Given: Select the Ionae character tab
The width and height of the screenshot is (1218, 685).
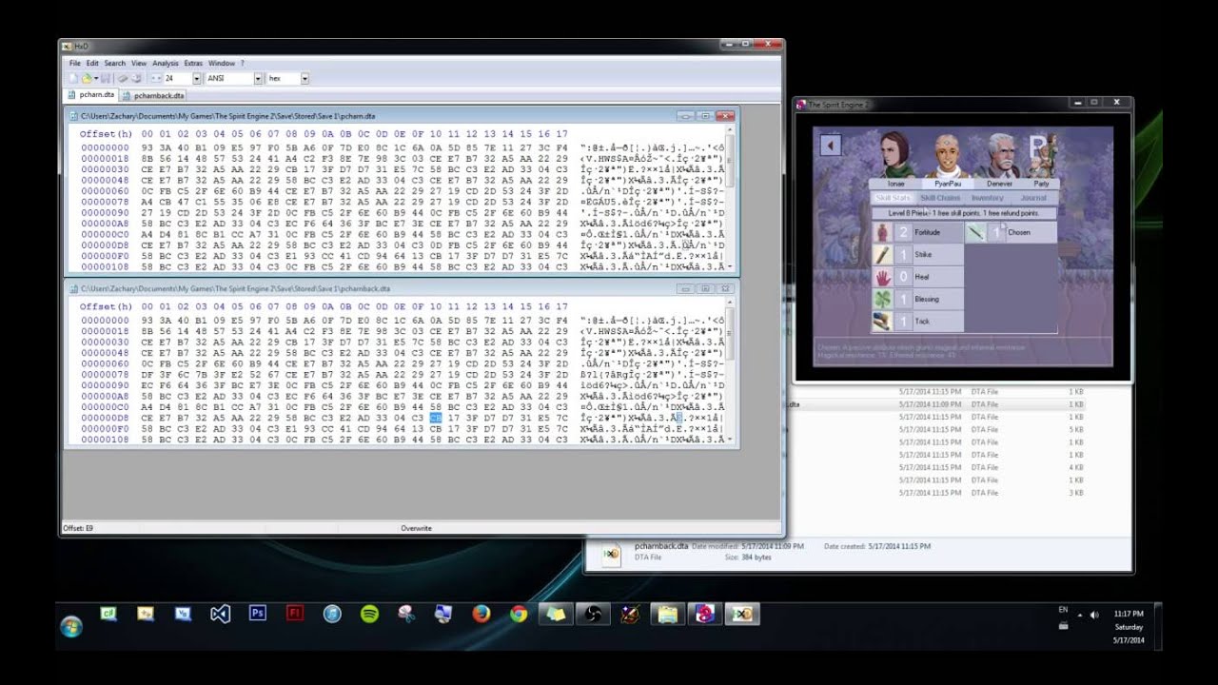Looking at the screenshot, I should pos(896,183).
